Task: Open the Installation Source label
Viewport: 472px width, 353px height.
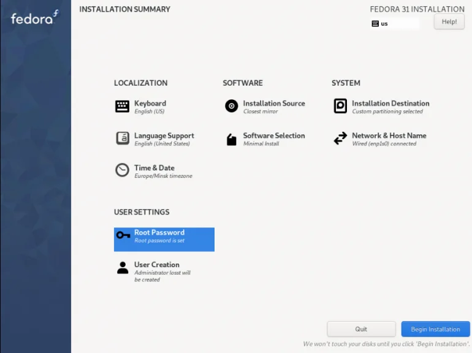Action: [x=274, y=103]
